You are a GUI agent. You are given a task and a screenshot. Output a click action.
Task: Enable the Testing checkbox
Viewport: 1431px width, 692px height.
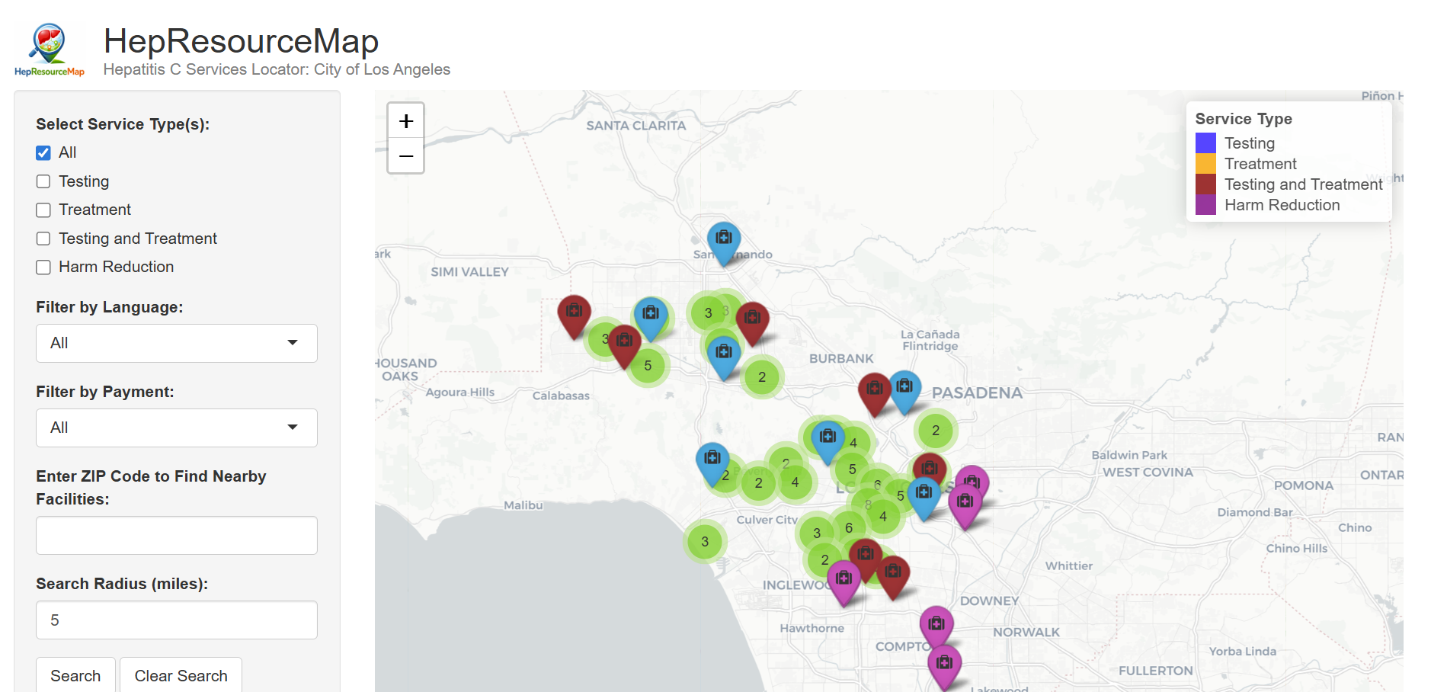pyautogui.click(x=43, y=182)
